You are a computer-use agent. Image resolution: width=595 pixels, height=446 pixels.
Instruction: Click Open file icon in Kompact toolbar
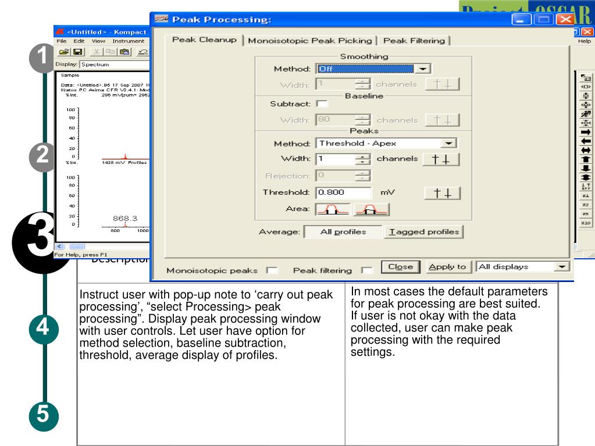point(64,52)
